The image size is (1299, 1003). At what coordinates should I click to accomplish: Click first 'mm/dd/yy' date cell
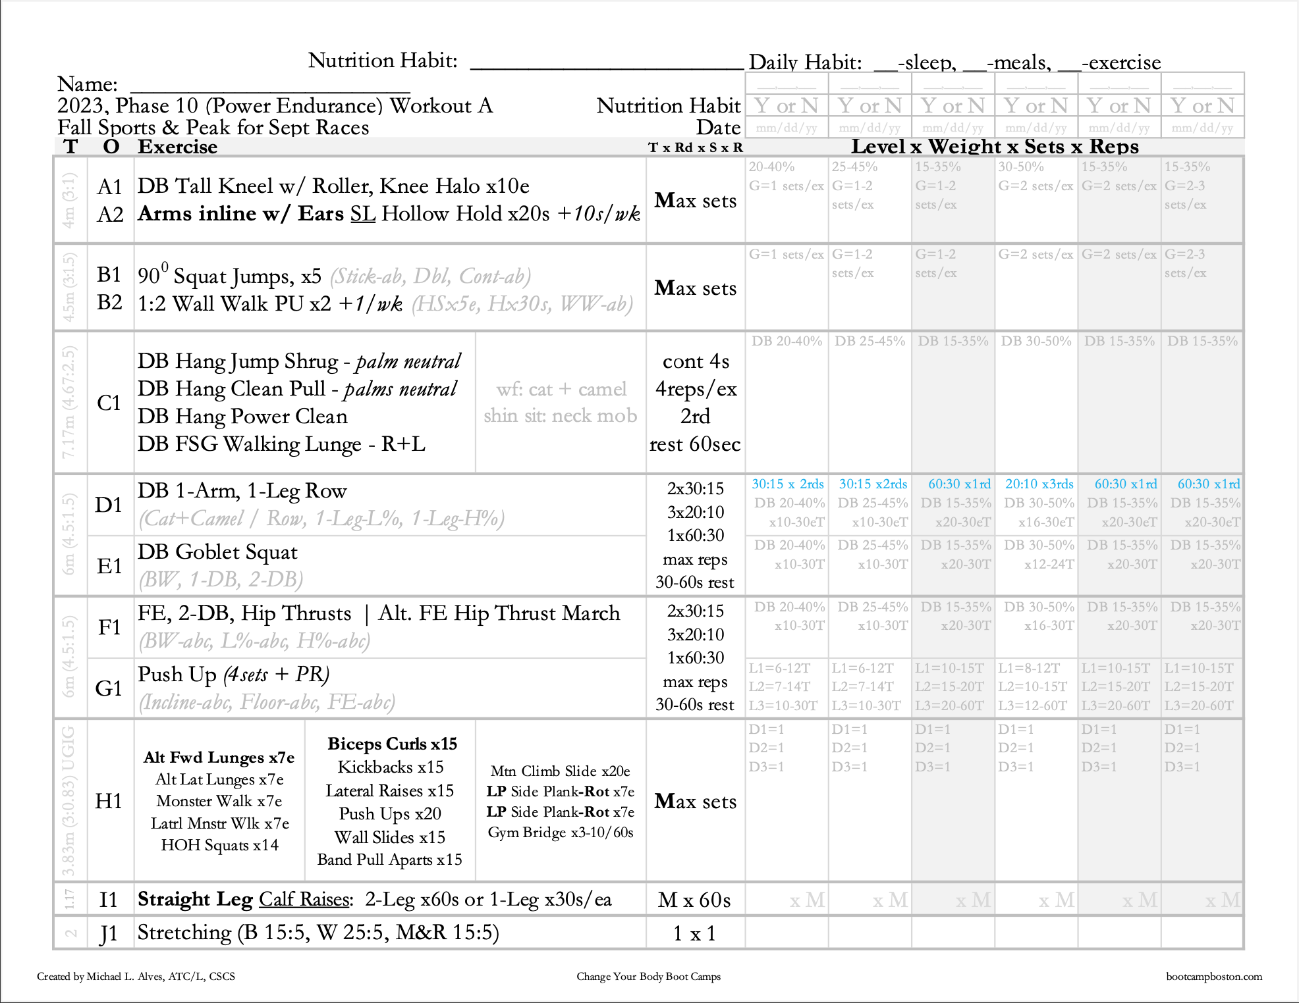[787, 128]
